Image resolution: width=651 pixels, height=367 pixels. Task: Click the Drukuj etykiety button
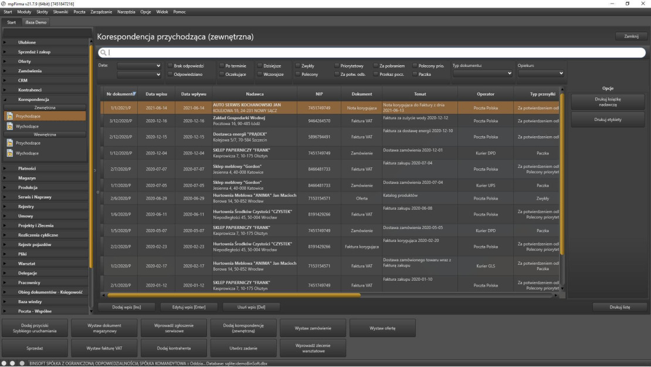608,120
